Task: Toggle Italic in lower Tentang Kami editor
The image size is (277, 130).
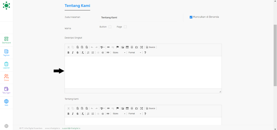Action: pos(73,114)
